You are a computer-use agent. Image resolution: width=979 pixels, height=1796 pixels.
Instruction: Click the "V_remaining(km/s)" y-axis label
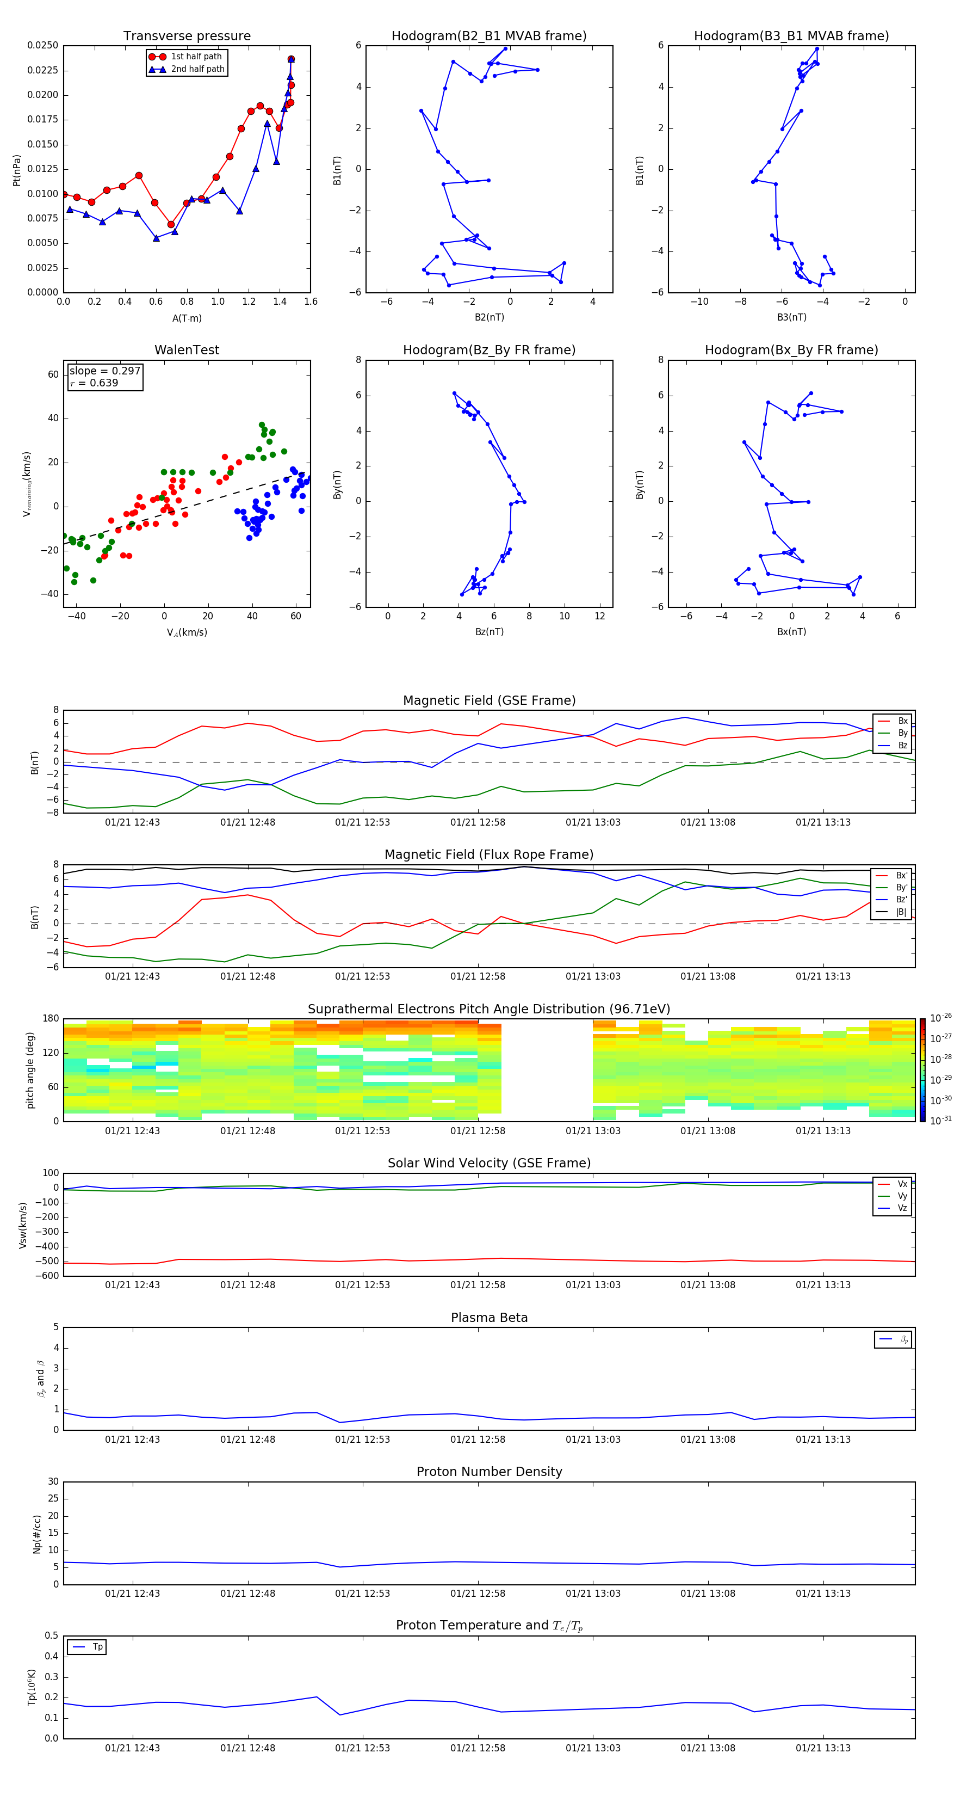tap(27, 484)
